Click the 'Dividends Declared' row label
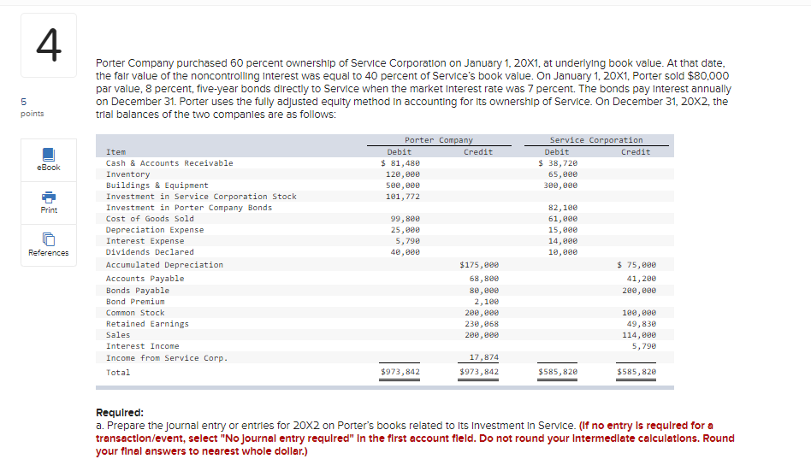 [150, 252]
